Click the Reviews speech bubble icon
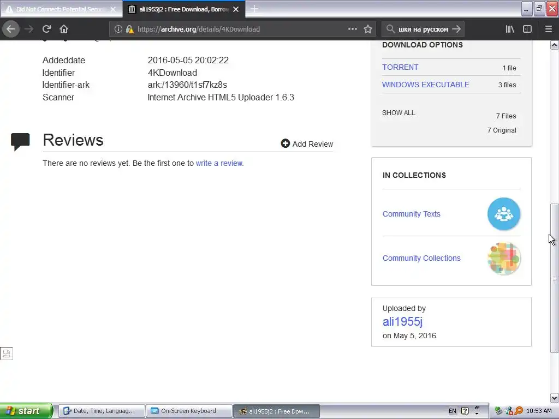The height and width of the screenshot is (419, 559). (20, 142)
